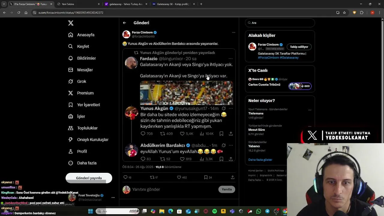The image size is (384, 216).
Task: Open the X logo home link
Action: tap(71, 23)
